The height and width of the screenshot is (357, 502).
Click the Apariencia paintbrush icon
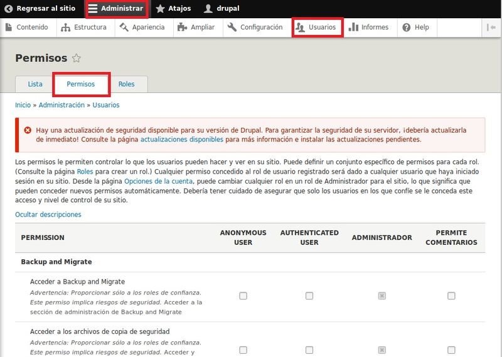point(124,27)
